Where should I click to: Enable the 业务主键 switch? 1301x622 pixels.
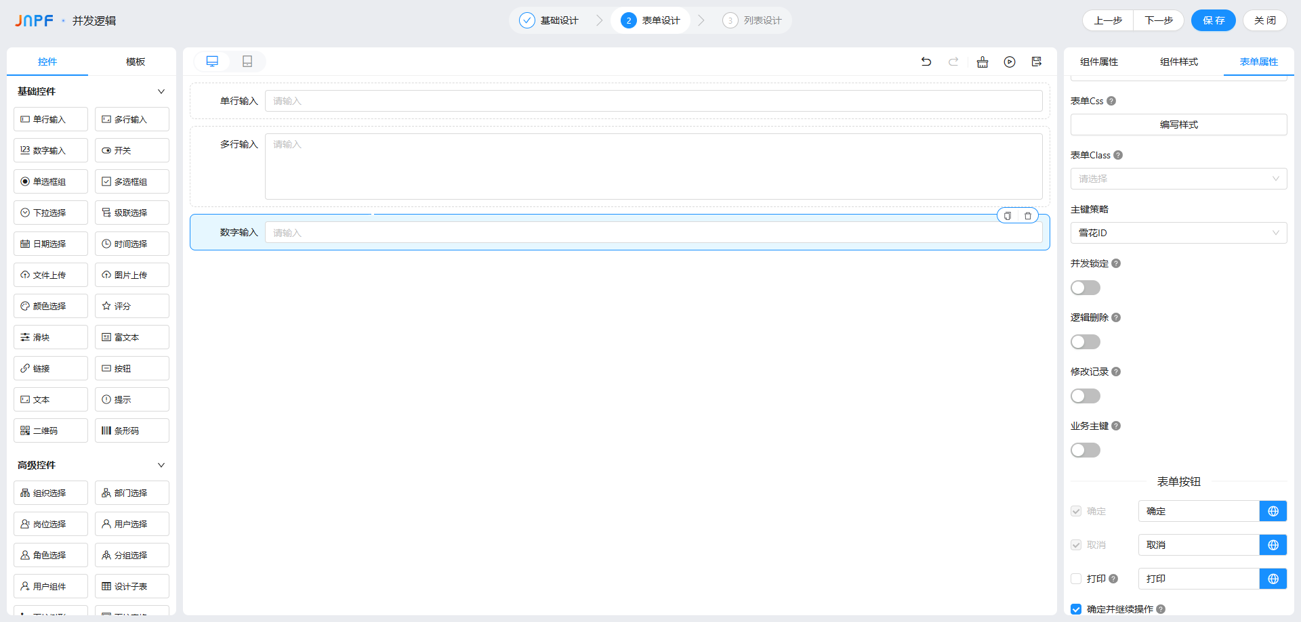(x=1086, y=450)
